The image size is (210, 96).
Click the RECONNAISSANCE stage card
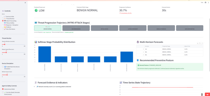pyautogui.click(x=76, y=28)
